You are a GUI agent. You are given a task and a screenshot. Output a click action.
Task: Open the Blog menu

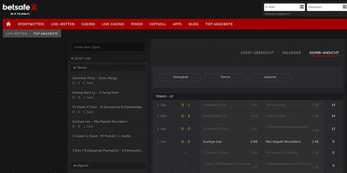194,25
